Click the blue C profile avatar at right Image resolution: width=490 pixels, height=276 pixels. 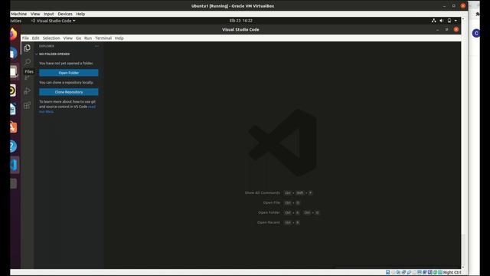[x=476, y=33]
